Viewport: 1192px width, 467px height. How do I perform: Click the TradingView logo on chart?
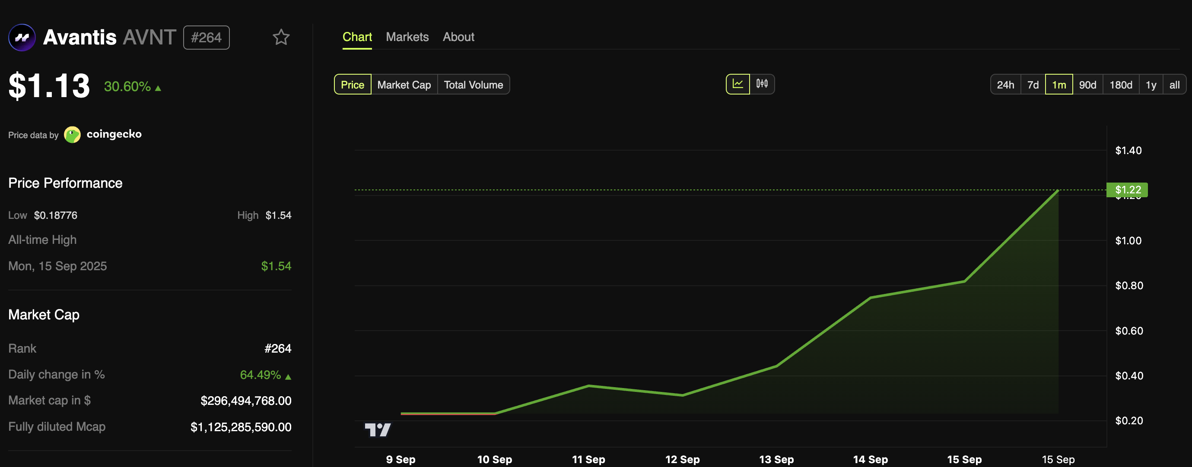click(x=378, y=429)
